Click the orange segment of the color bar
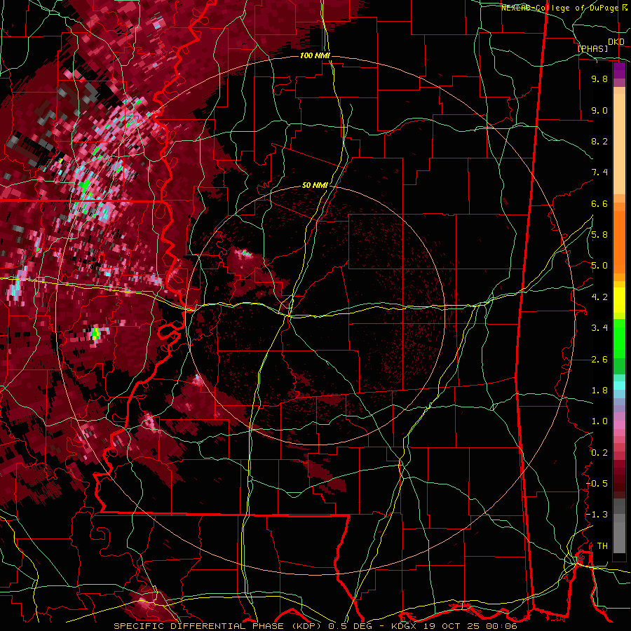The height and width of the screenshot is (631, 631). (x=619, y=238)
